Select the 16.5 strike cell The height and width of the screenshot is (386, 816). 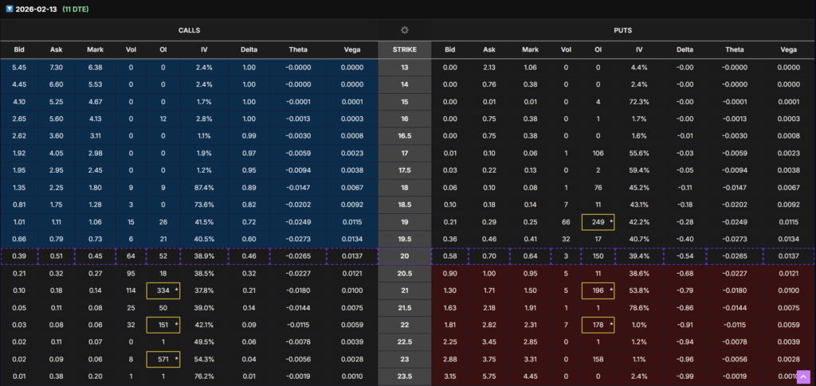(404, 136)
